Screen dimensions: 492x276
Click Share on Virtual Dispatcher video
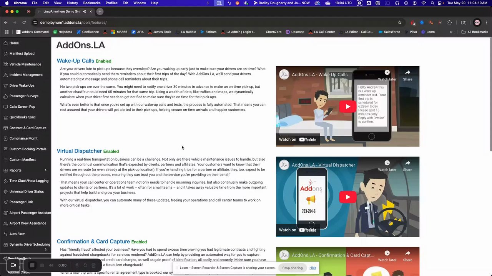407,166
